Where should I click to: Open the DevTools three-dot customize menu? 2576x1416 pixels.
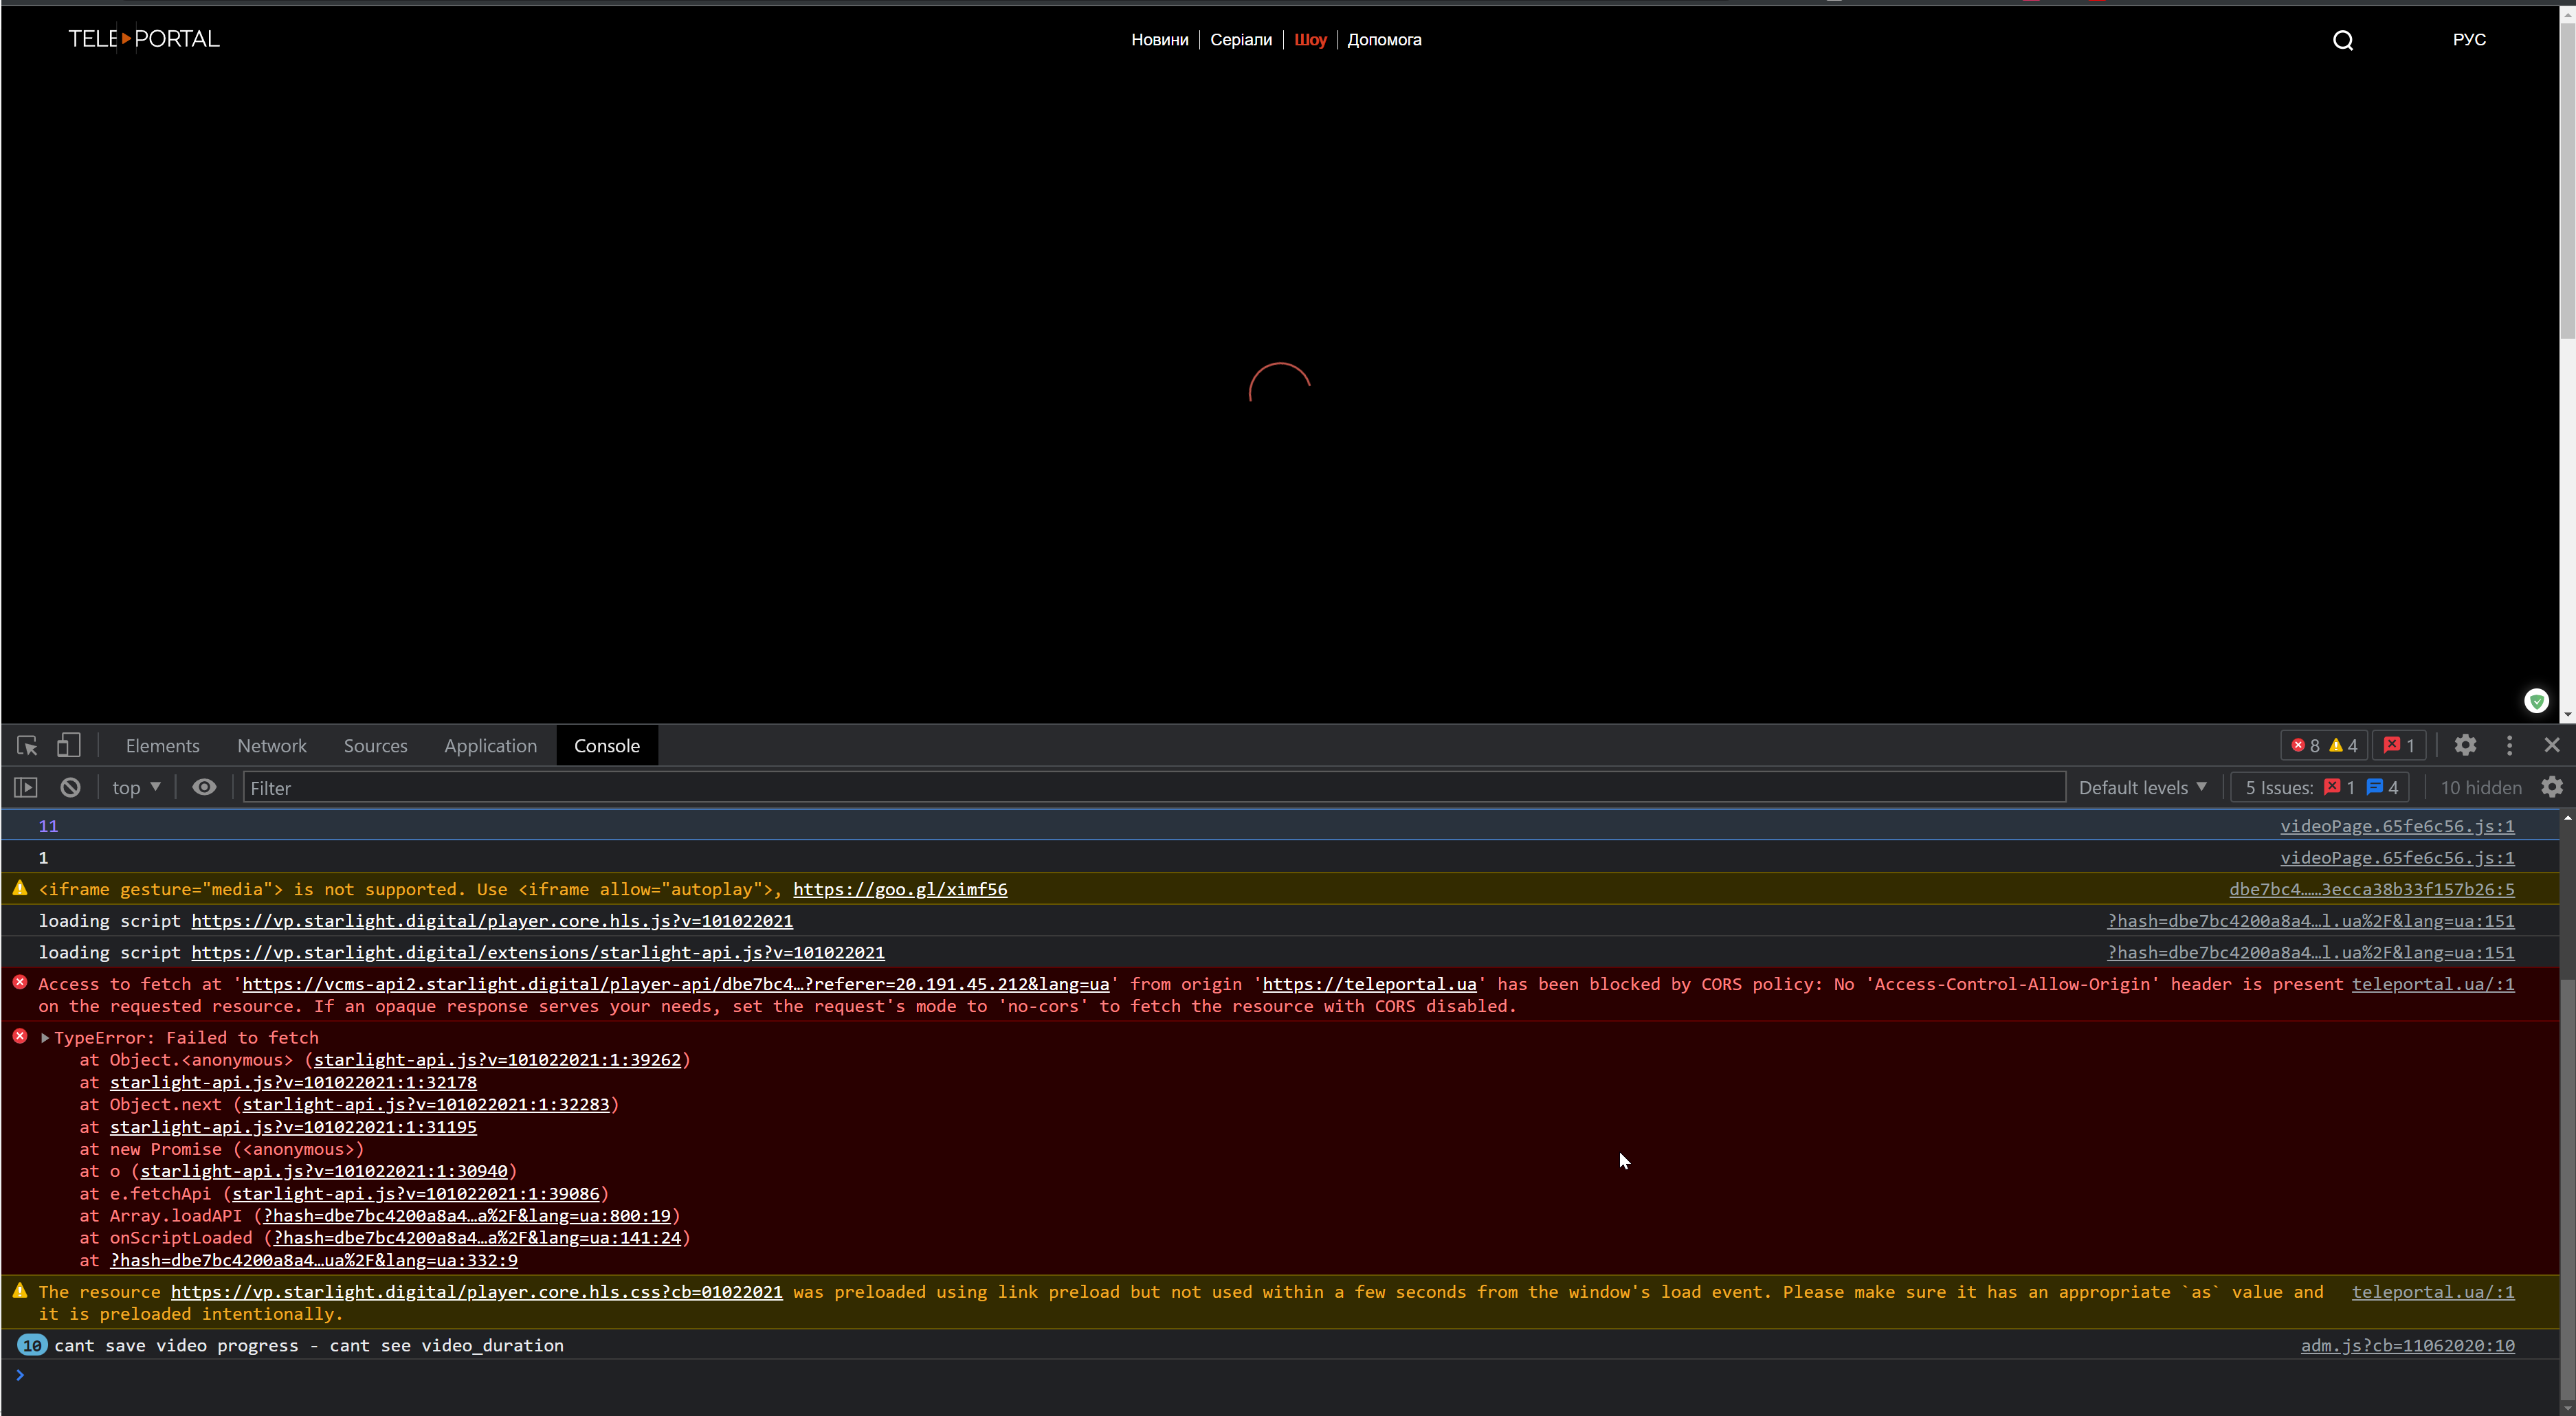pos(2510,745)
